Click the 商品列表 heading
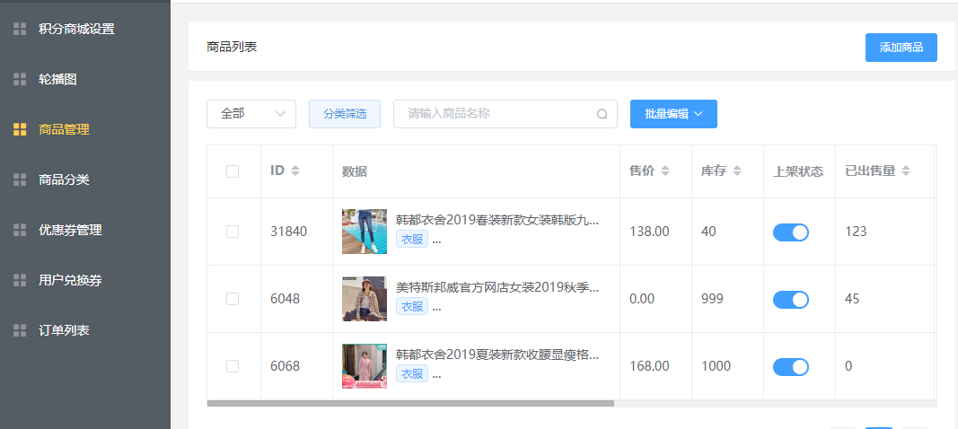 232,47
